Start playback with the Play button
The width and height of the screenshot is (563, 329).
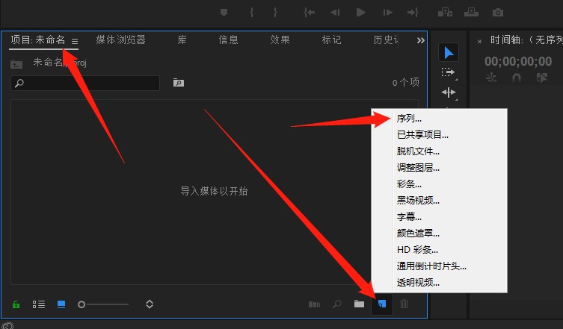(361, 13)
